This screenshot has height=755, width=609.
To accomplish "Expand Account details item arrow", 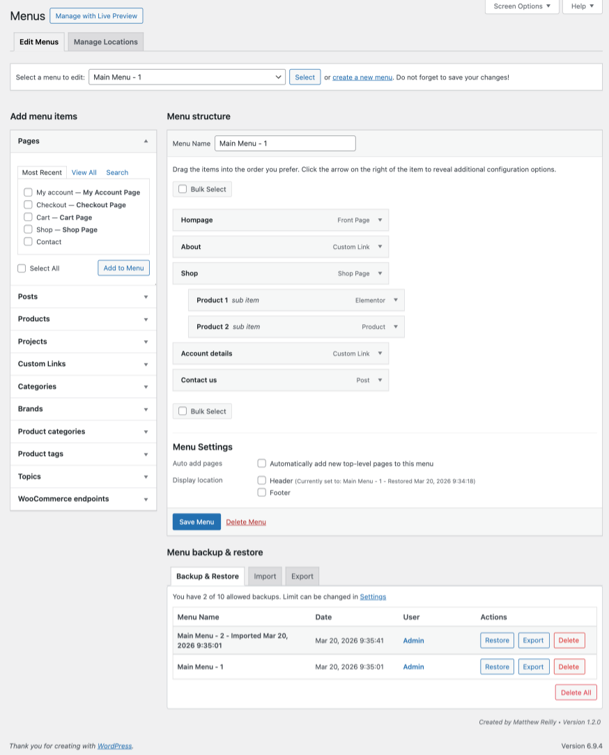I will pos(380,353).
